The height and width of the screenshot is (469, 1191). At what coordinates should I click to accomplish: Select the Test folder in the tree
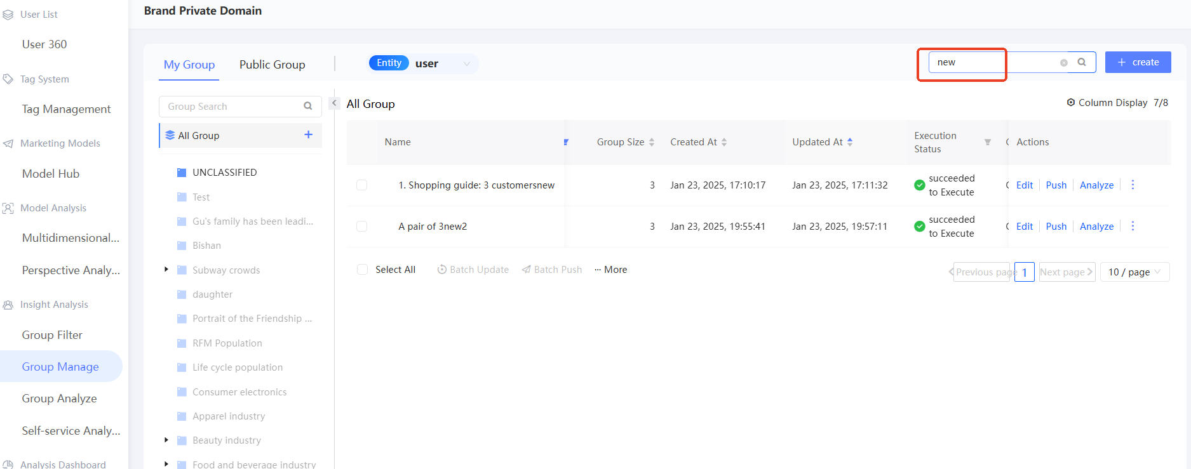(x=201, y=197)
